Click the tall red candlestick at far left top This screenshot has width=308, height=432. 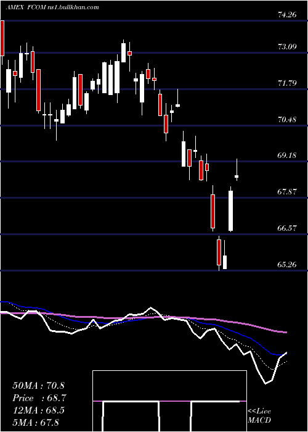(x=2, y=38)
